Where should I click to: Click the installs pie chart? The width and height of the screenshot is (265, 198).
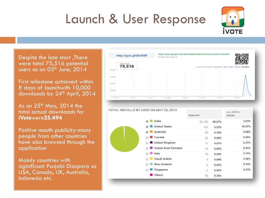[x=124, y=139]
